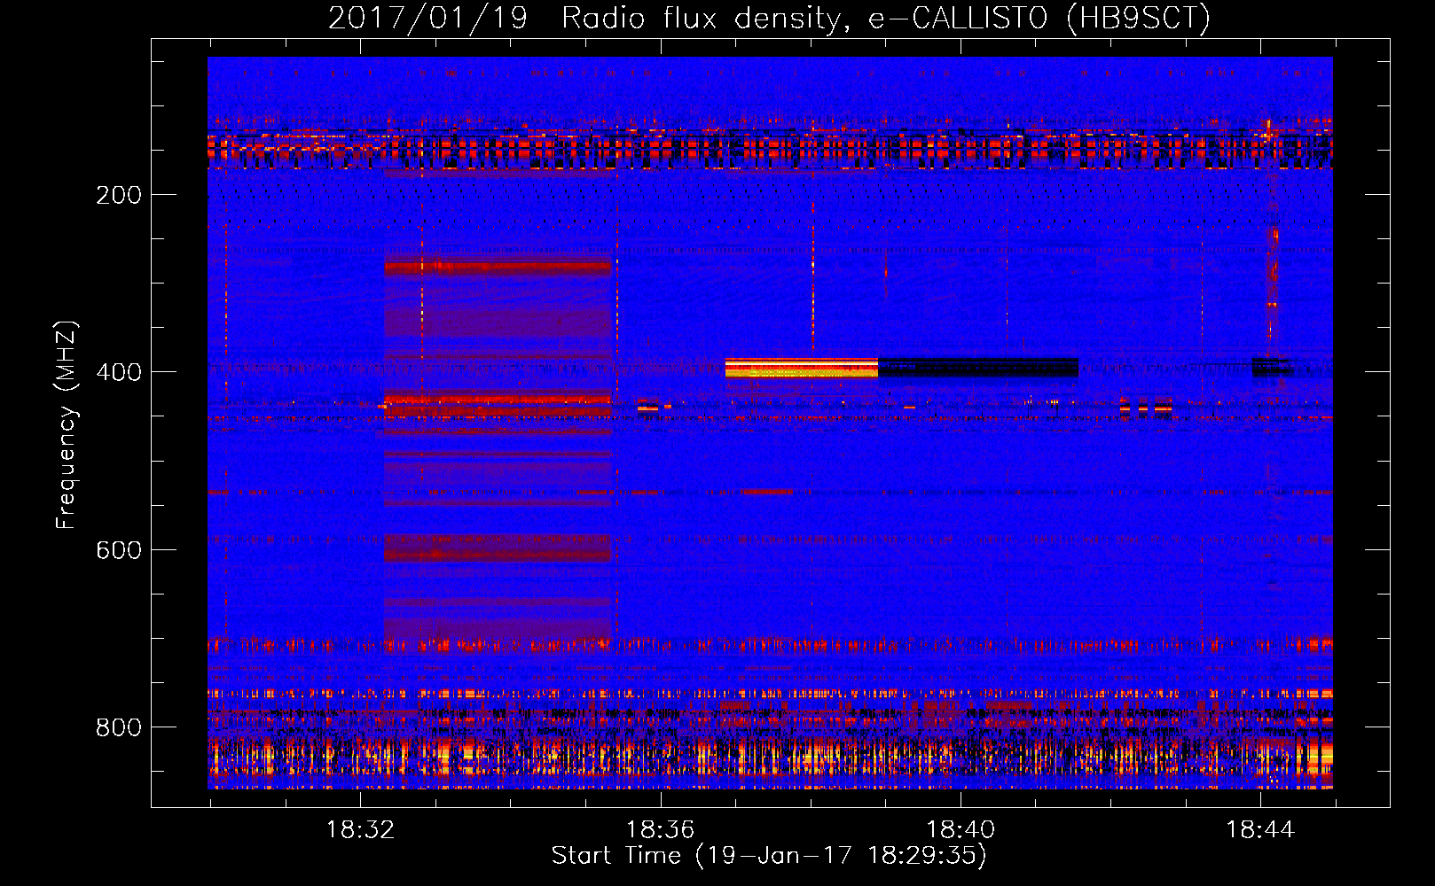Click the "Start Time (19-Jan-17 18:29:35)" label
Screen dimensions: 1435x886
769,856
